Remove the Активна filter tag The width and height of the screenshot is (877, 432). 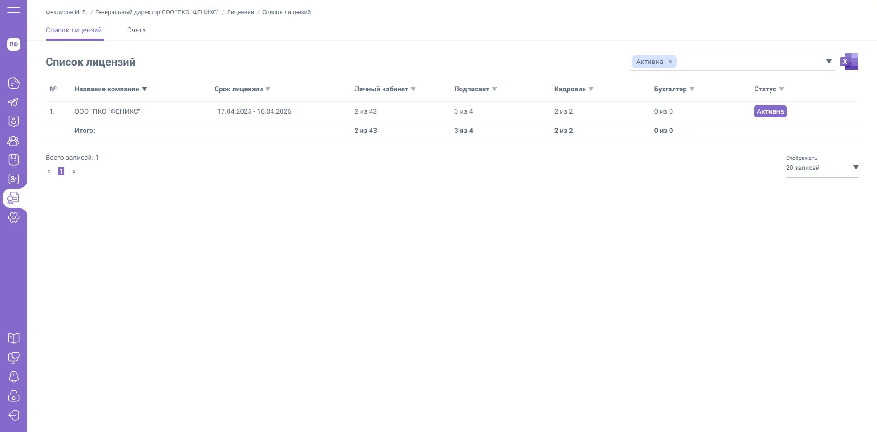[670, 62]
